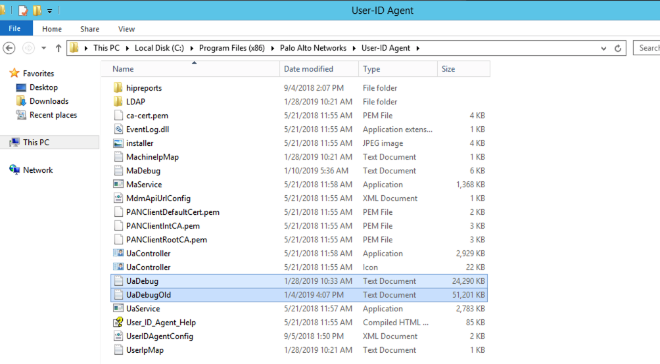This screenshot has height=364, width=660.
Task: Go up one folder level
Action: [59, 48]
